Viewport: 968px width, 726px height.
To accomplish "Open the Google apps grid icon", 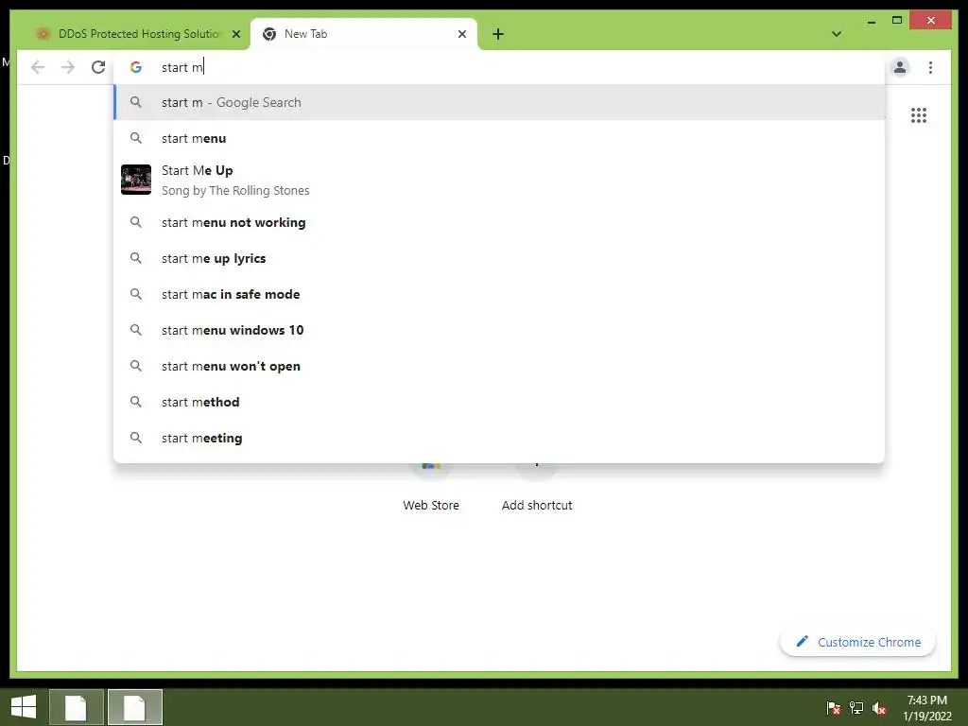I will (x=919, y=115).
